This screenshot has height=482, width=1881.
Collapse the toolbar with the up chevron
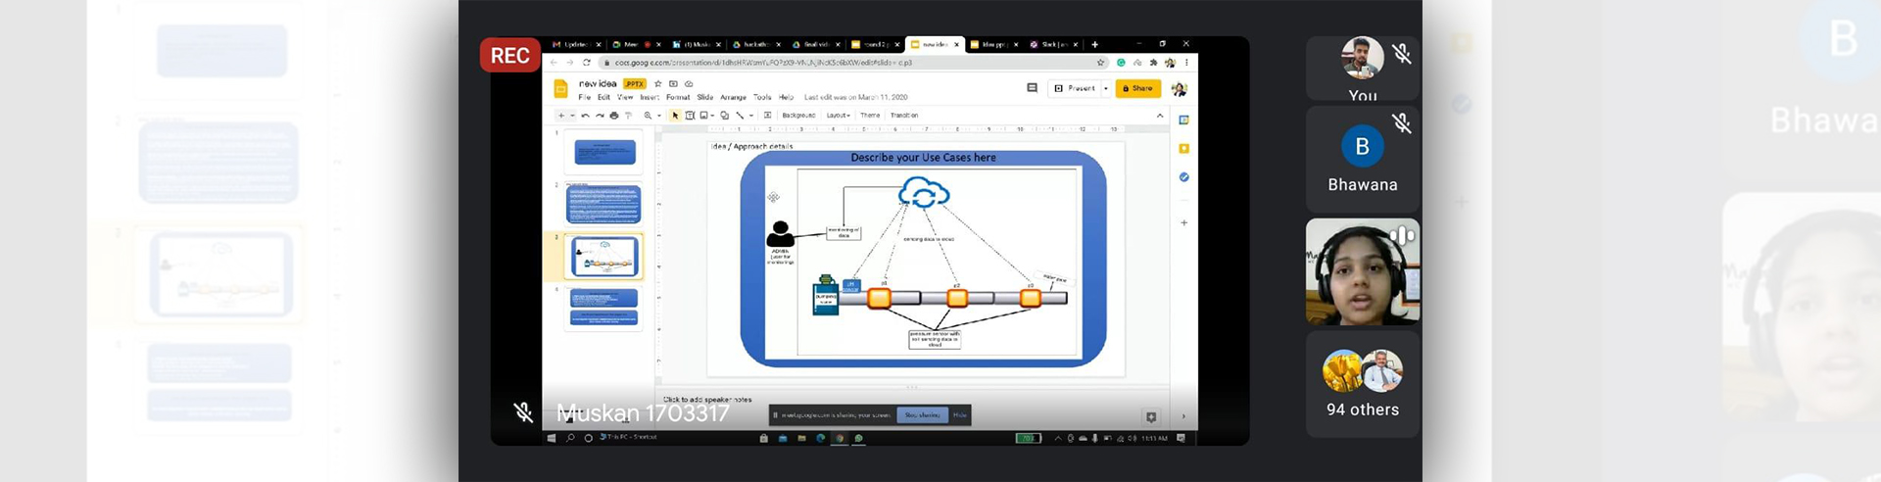(x=1160, y=116)
